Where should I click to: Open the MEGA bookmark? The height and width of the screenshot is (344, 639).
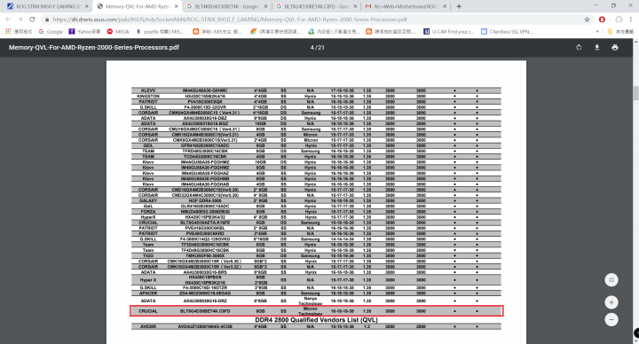pyautogui.click(x=118, y=31)
